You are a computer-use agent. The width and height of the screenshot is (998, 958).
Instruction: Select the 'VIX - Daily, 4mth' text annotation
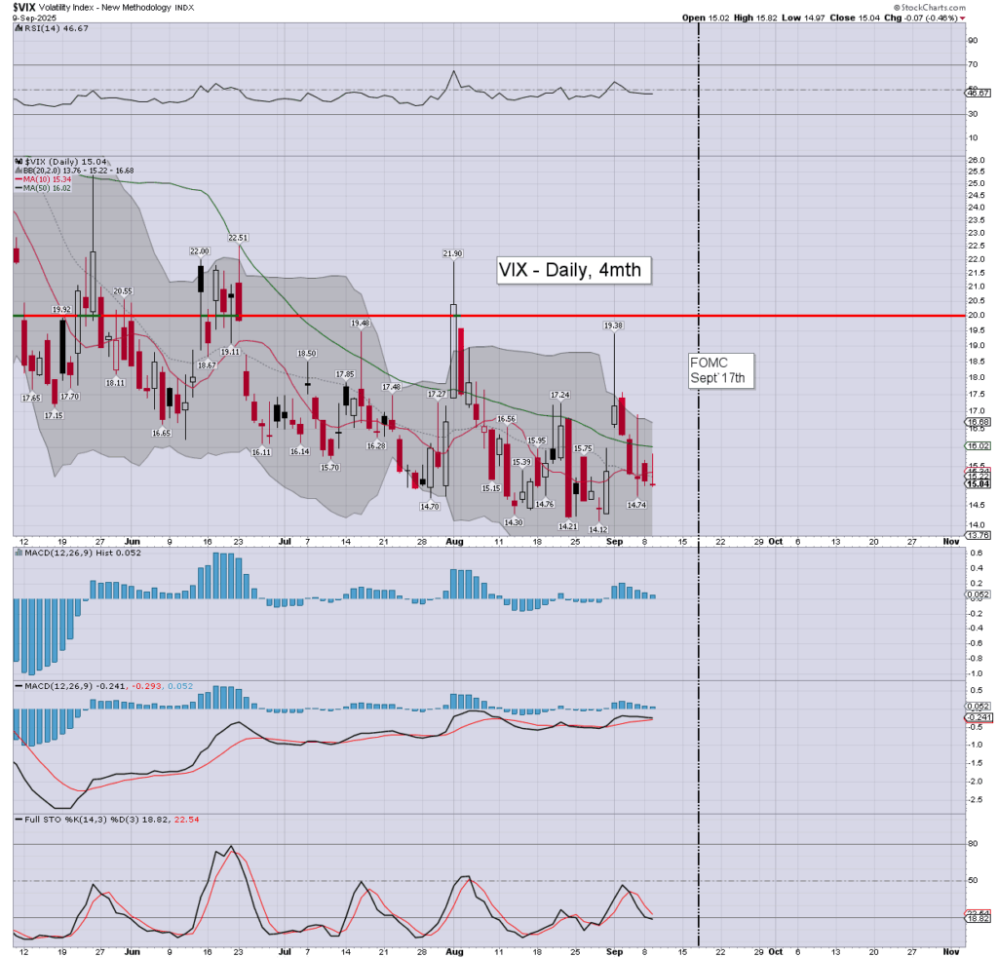tap(570, 270)
